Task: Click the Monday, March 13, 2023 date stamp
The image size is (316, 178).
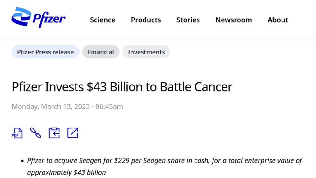Action: coord(67,106)
